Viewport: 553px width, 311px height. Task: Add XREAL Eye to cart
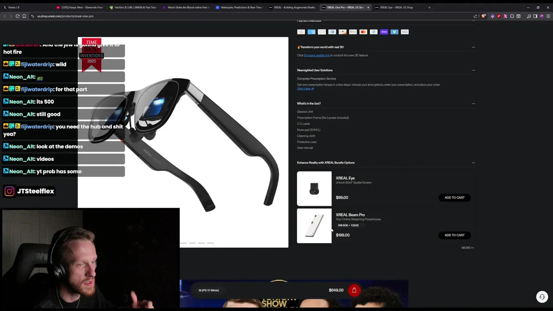pos(454,197)
